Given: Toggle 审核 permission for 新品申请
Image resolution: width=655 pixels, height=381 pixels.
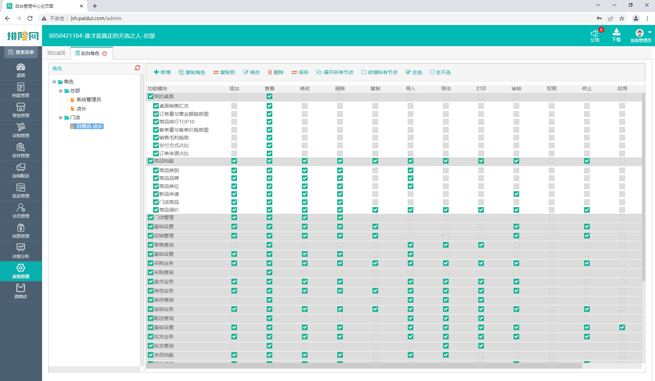Looking at the screenshot, I should point(516,194).
